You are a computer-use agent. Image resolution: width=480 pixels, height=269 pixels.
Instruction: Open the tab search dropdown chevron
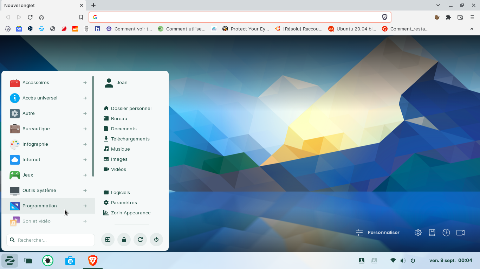point(438,5)
